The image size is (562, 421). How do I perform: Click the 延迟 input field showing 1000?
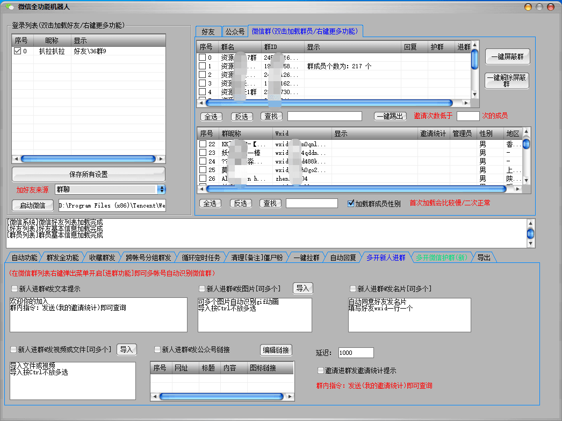tap(355, 353)
